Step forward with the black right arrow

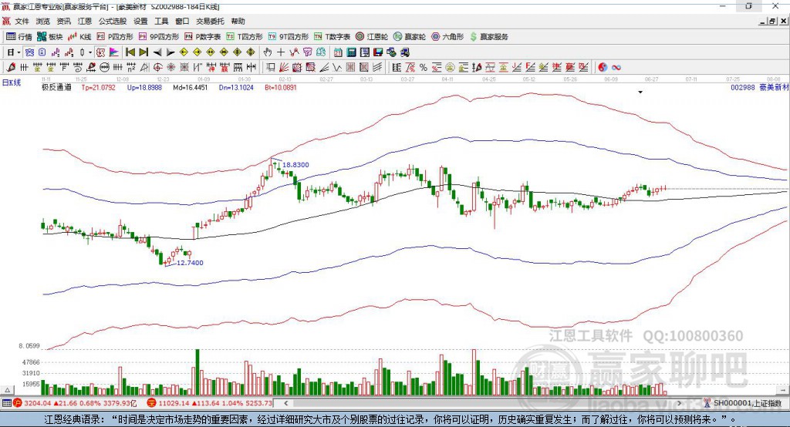(170, 52)
